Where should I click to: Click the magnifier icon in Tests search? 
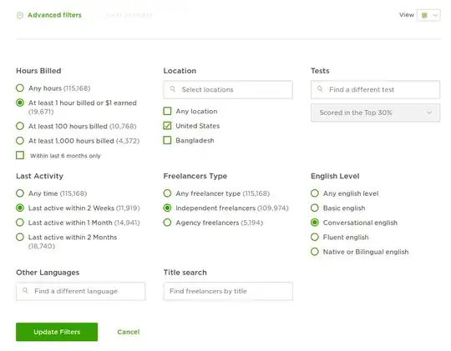click(x=320, y=89)
